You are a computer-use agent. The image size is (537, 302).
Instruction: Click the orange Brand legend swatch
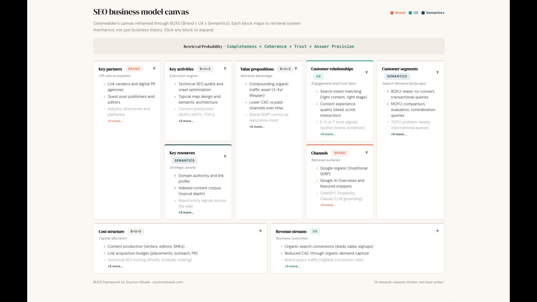(x=392, y=13)
